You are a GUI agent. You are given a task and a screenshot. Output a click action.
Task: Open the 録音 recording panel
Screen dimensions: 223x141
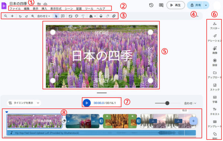click(x=215, y=62)
